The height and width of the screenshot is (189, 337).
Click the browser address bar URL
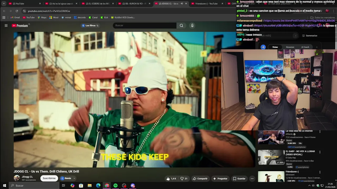coord(49,11)
